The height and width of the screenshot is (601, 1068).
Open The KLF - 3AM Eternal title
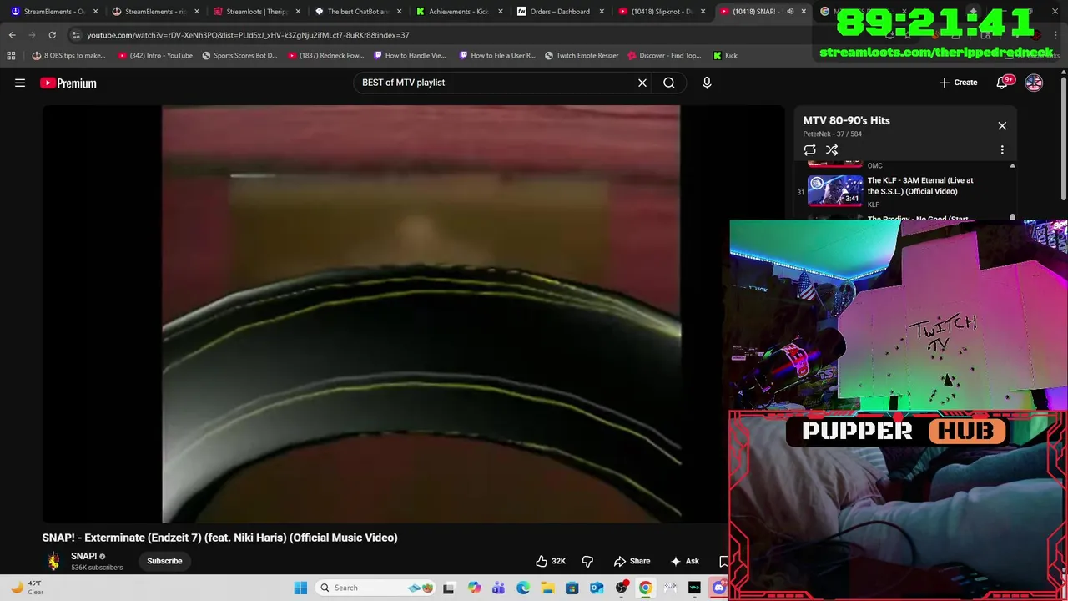pyautogui.click(x=920, y=186)
